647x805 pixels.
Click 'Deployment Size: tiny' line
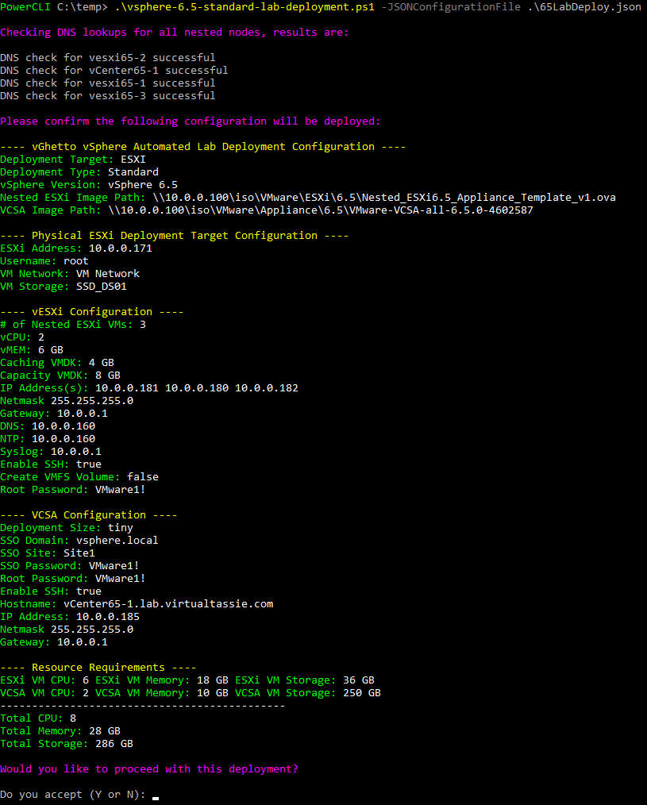coord(67,528)
